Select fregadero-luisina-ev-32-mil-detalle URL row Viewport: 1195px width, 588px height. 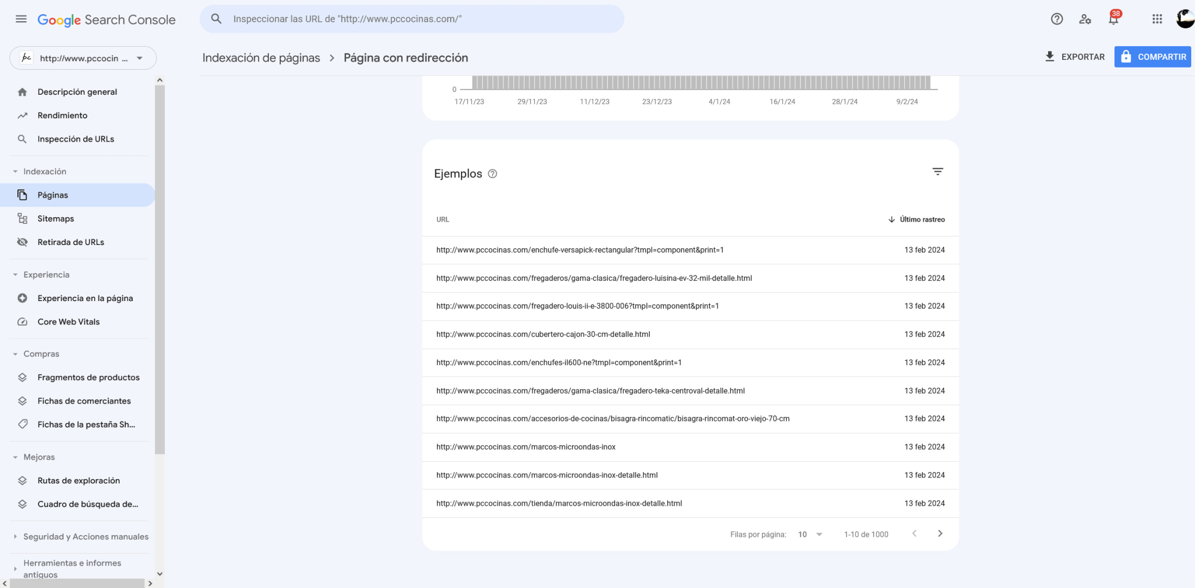pyautogui.click(x=690, y=278)
